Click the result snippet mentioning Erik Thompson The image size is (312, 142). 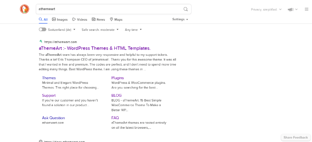pyautogui.click(x=108, y=62)
